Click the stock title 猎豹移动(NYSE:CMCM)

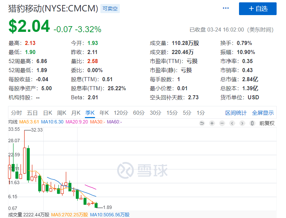53,8
